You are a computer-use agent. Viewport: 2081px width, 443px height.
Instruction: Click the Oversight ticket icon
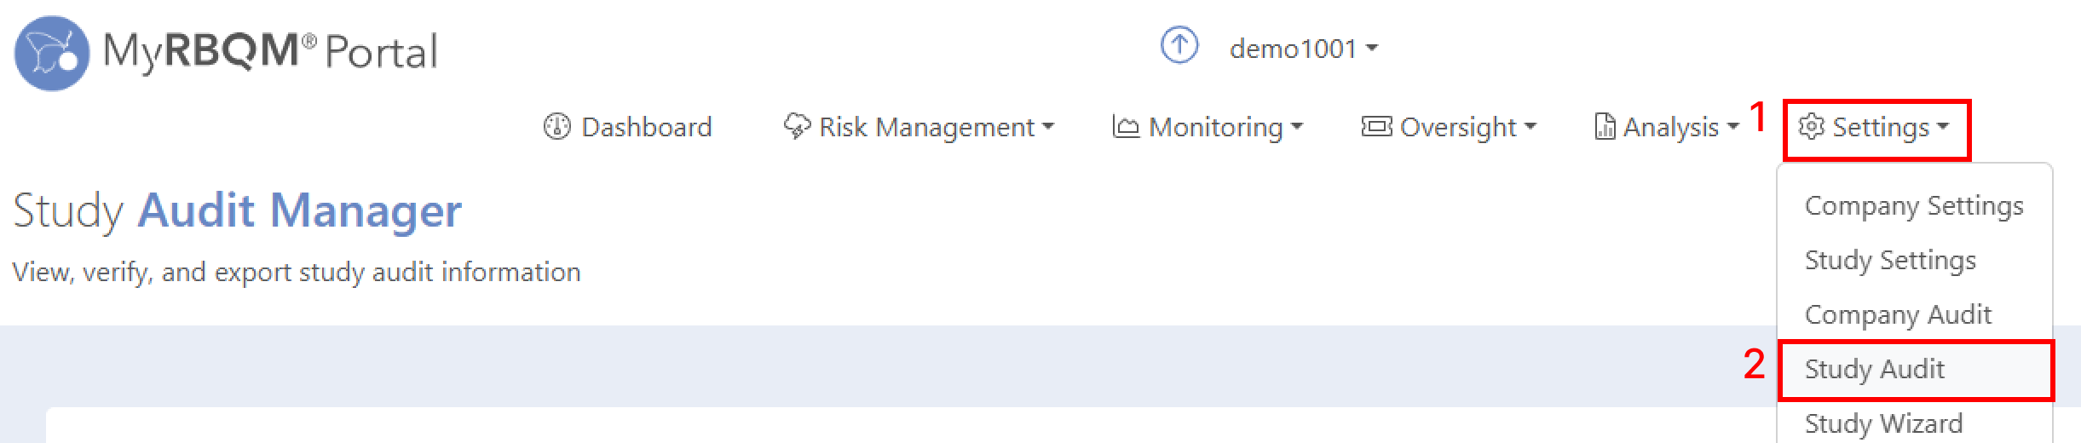click(1376, 127)
